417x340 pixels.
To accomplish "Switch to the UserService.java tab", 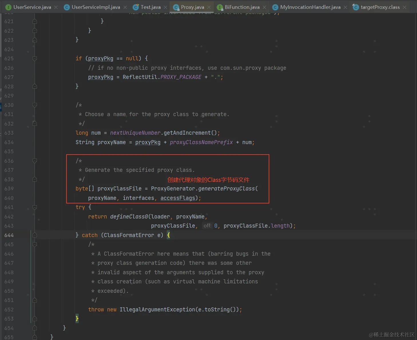I will click(x=32, y=7).
